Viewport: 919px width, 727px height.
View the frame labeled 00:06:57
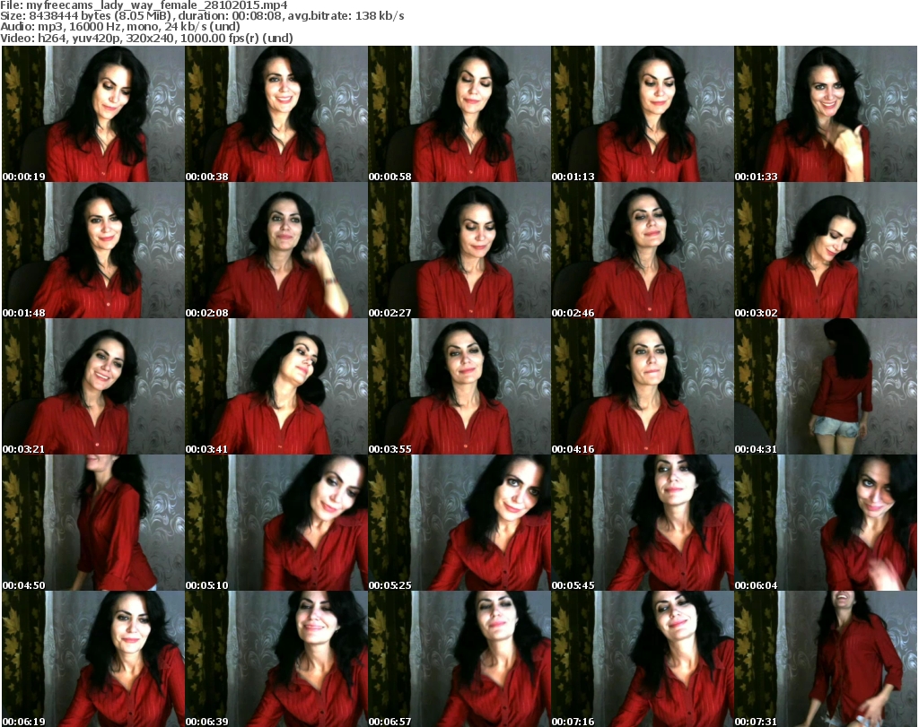[x=459, y=659]
